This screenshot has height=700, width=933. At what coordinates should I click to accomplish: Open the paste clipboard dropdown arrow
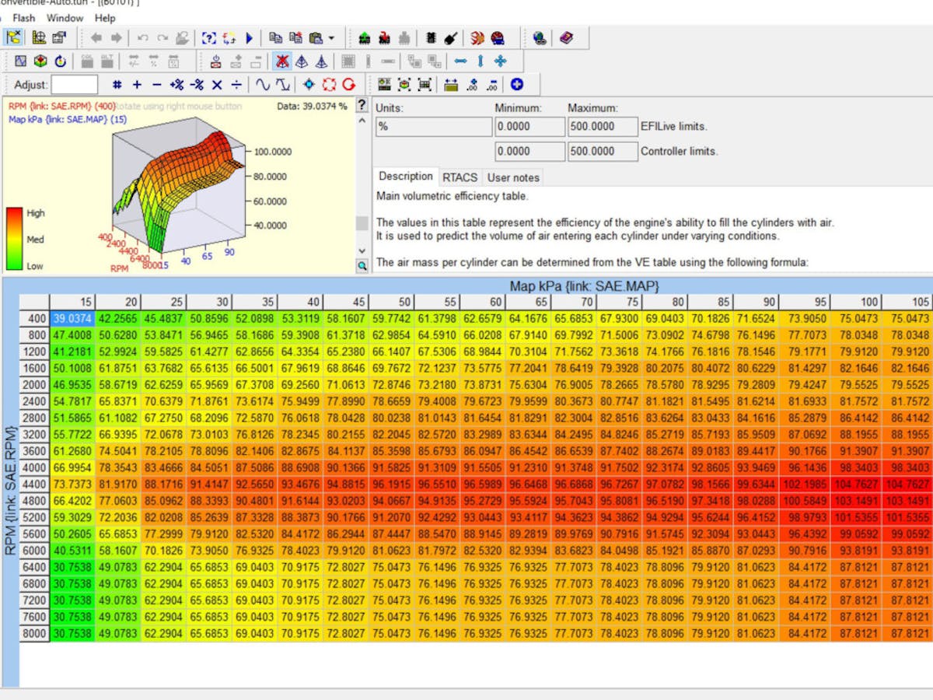[x=331, y=37]
